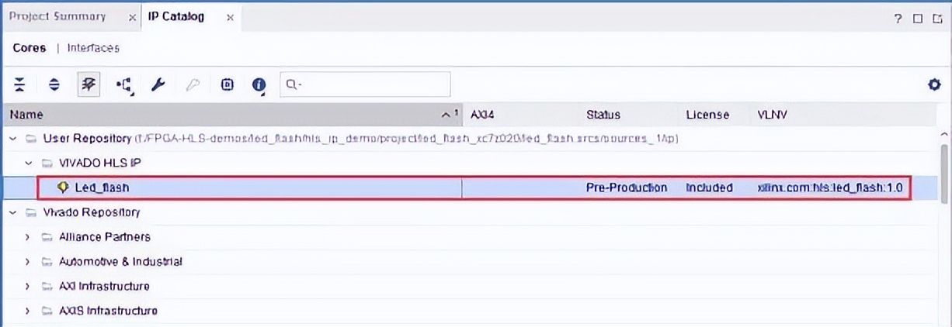The height and width of the screenshot is (327, 952).
Task: Maximize the IP Catalog panel
Action: (x=917, y=18)
